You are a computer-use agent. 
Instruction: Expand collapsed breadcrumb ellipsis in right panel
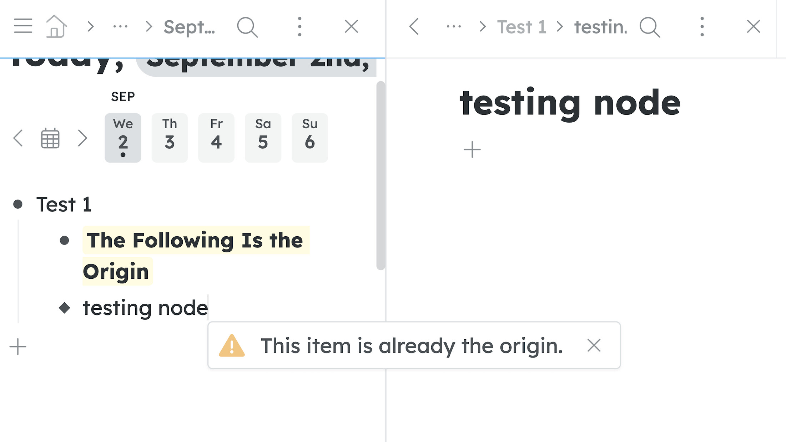454,27
